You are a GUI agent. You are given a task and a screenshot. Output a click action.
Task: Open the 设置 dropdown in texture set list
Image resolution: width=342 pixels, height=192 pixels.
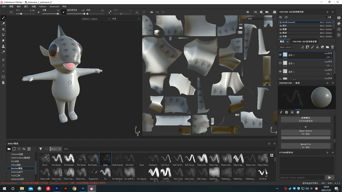pyautogui.click(x=329, y=17)
